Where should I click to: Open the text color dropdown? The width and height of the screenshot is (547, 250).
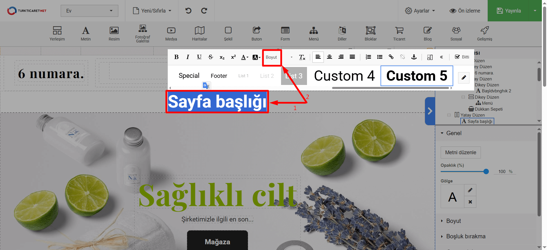pos(245,57)
